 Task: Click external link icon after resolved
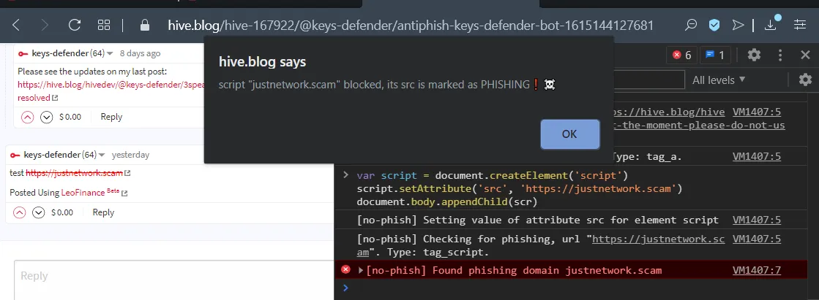[x=55, y=98]
